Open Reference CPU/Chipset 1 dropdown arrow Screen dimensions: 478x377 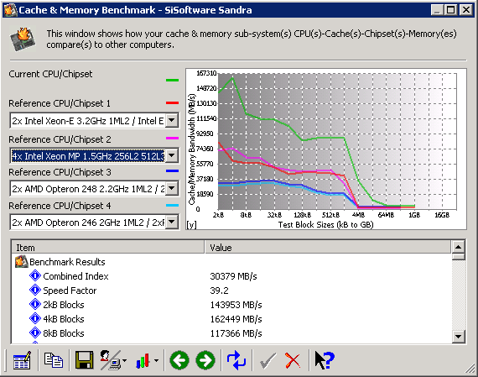[x=172, y=121]
